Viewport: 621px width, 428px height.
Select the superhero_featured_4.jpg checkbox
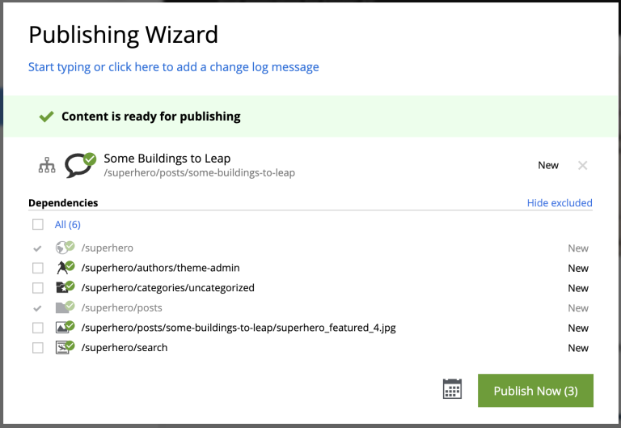click(38, 328)
